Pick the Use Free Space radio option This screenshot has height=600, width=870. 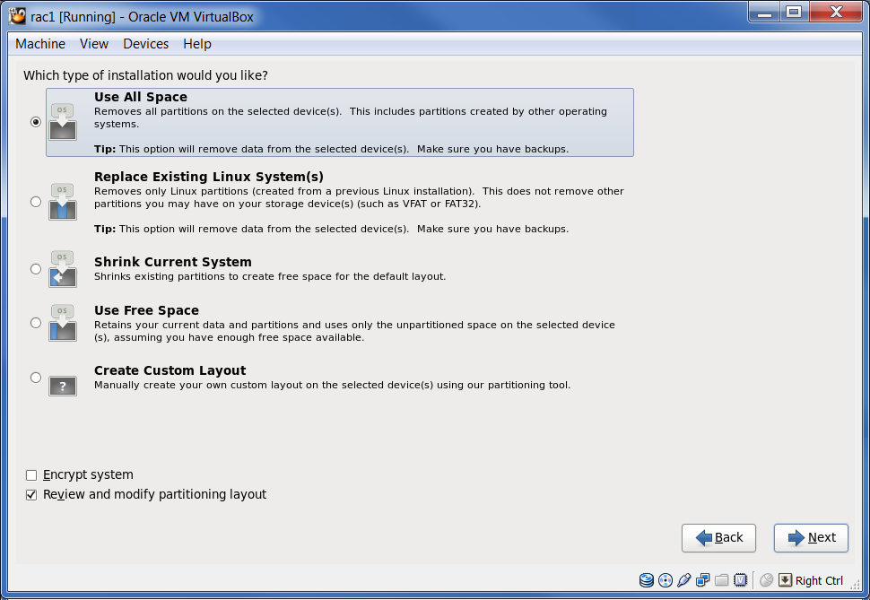[36, 322]
